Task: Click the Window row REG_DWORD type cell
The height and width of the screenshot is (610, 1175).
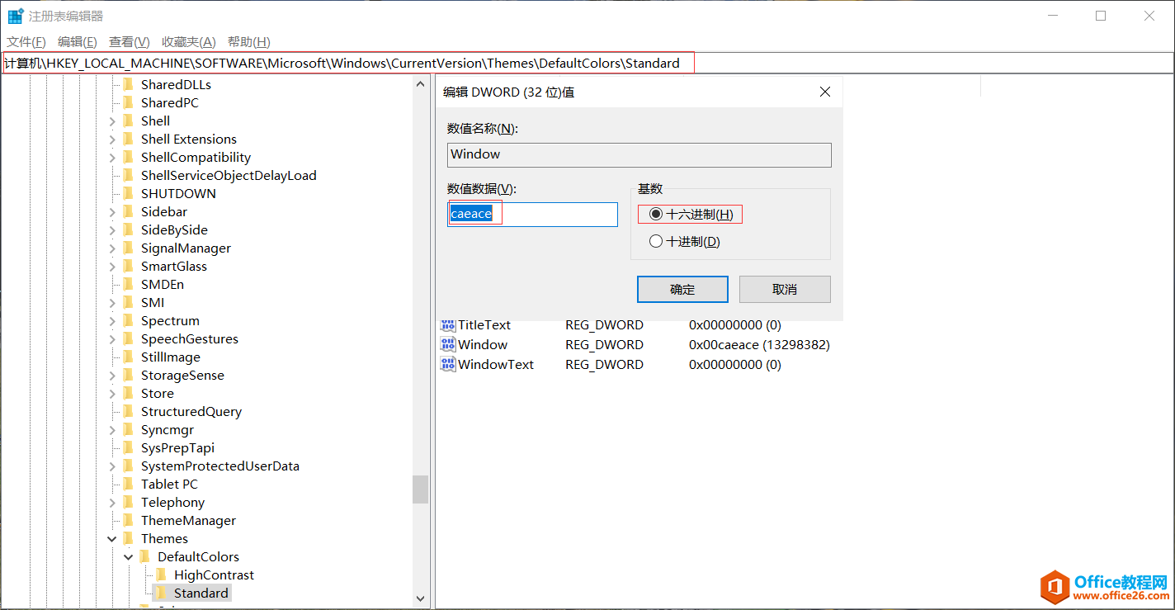Action: (604, 344)
